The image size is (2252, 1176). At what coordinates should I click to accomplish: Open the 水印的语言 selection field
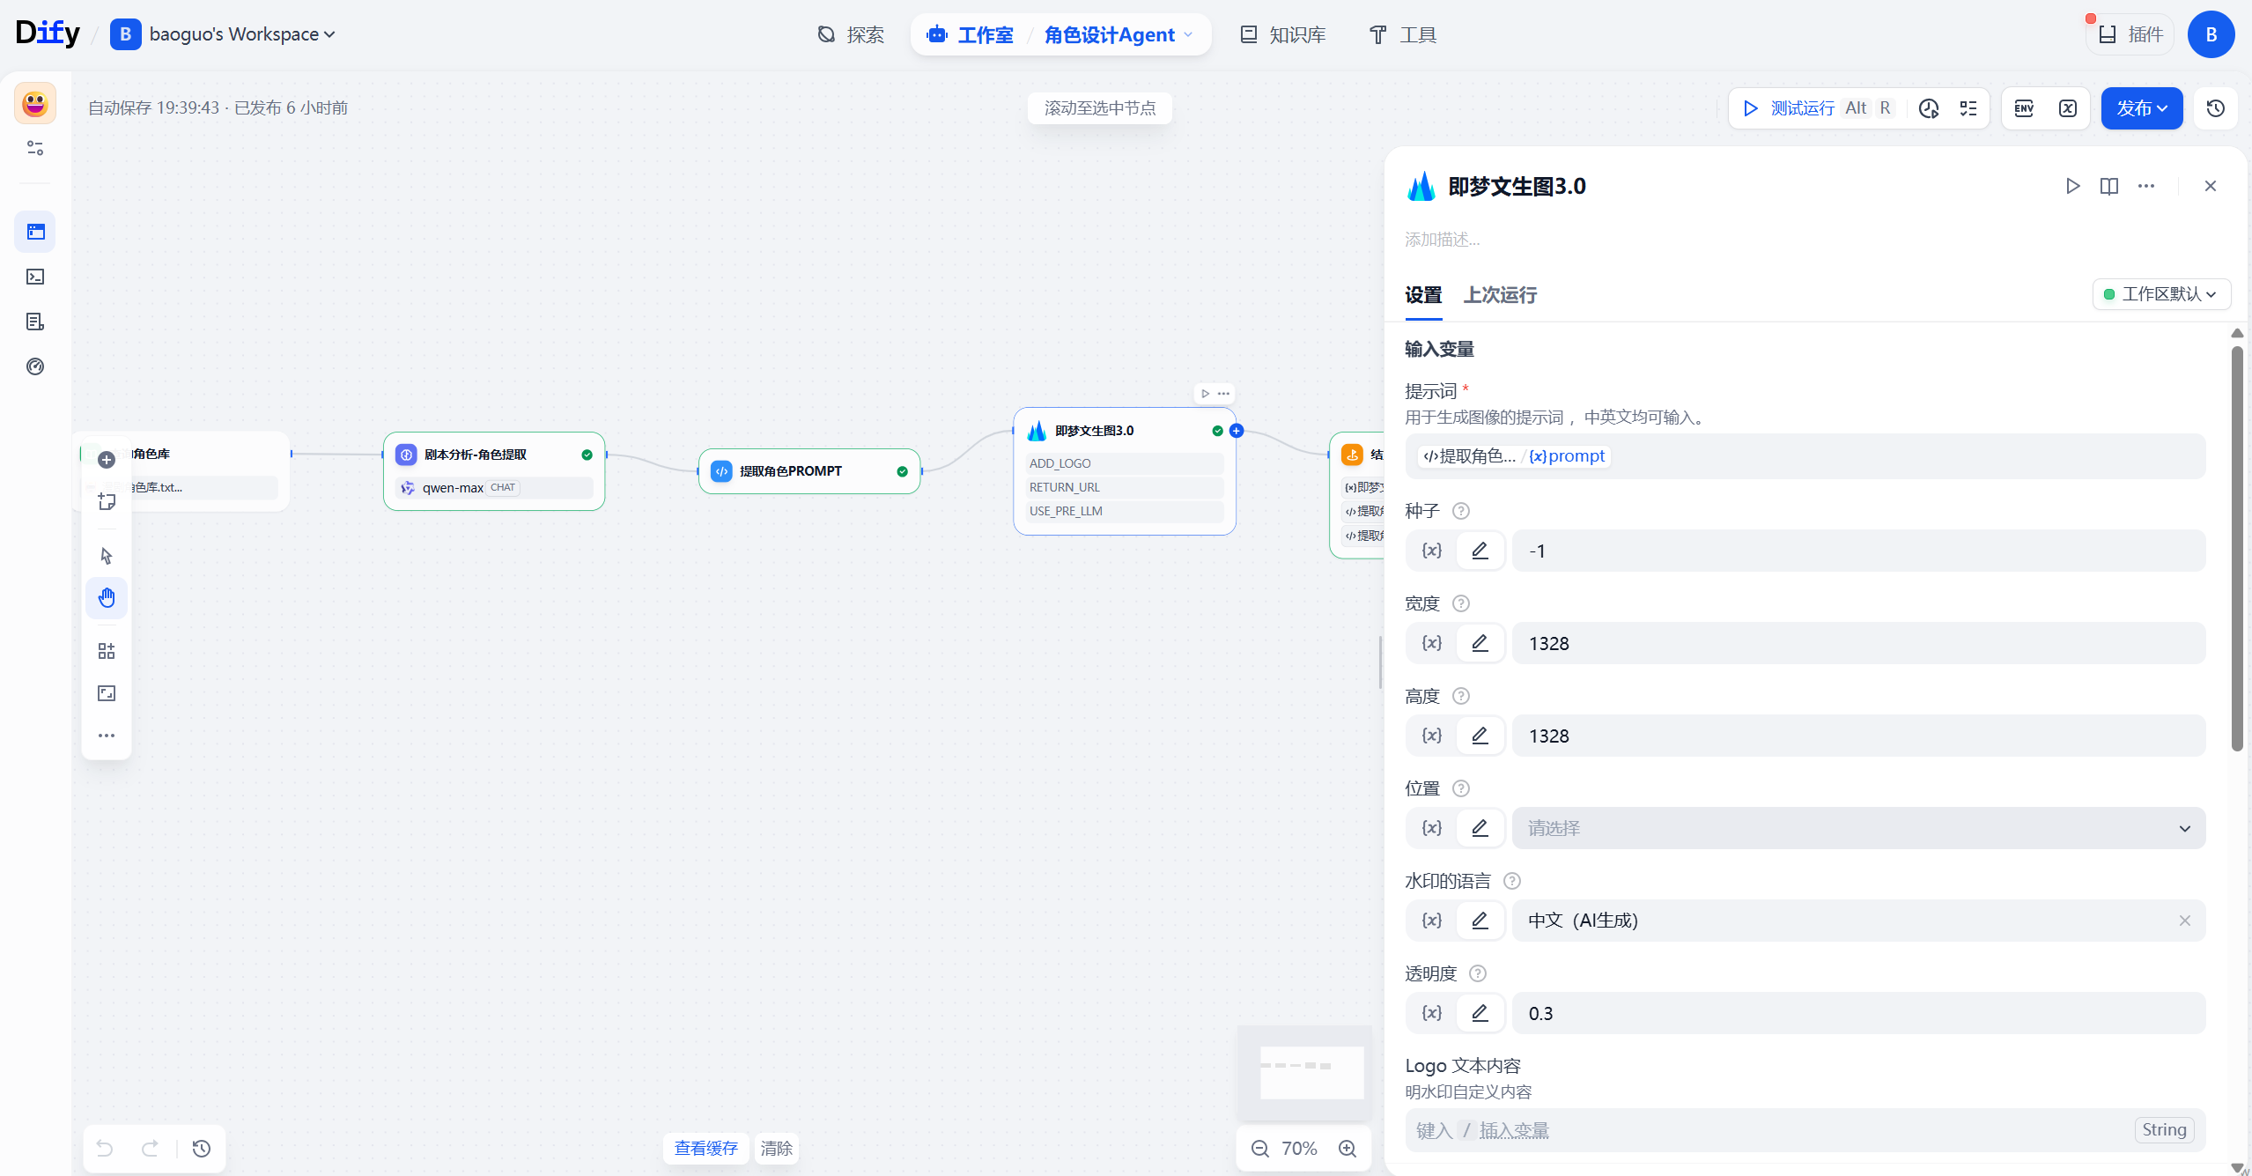click(1858, 921)
